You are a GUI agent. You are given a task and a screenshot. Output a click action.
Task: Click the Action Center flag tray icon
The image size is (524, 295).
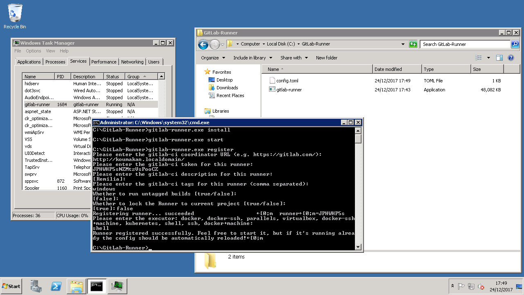(x=461, y=286)
